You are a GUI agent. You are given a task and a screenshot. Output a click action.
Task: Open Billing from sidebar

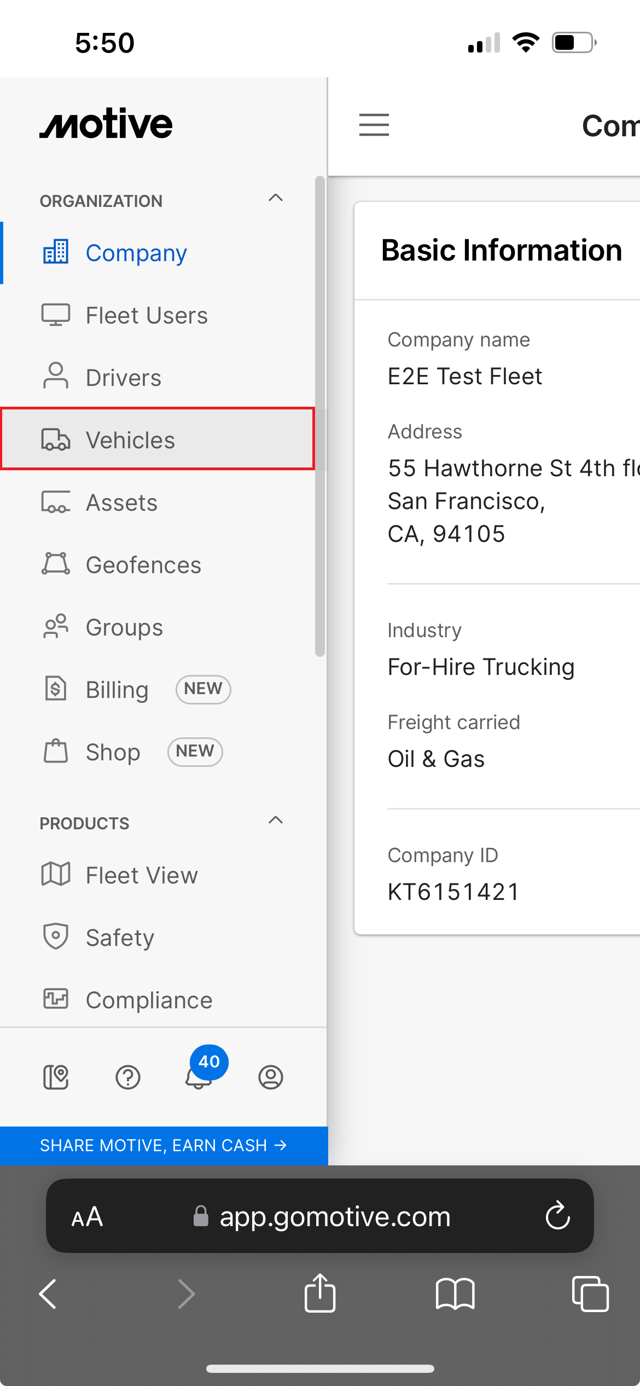tap(158, 690)
